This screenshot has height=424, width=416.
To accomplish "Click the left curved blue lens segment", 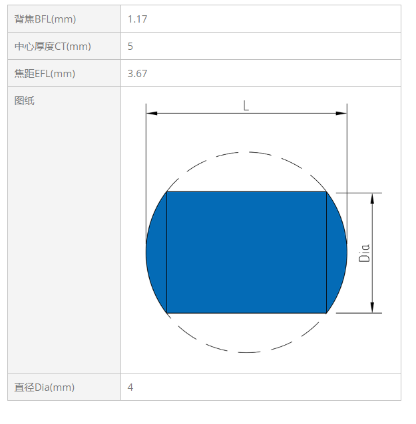I will click(156, 253).
